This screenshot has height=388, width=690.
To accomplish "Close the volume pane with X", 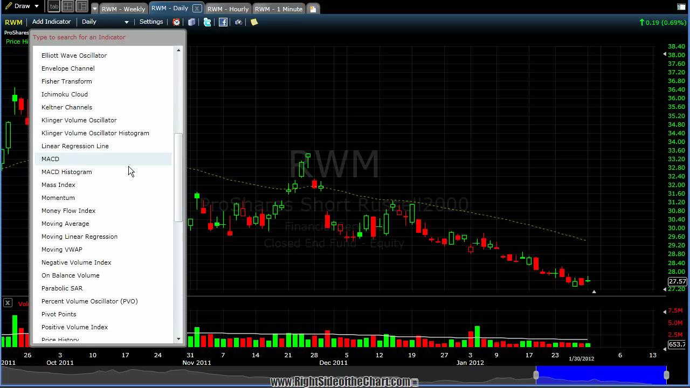I will [8, 303].
